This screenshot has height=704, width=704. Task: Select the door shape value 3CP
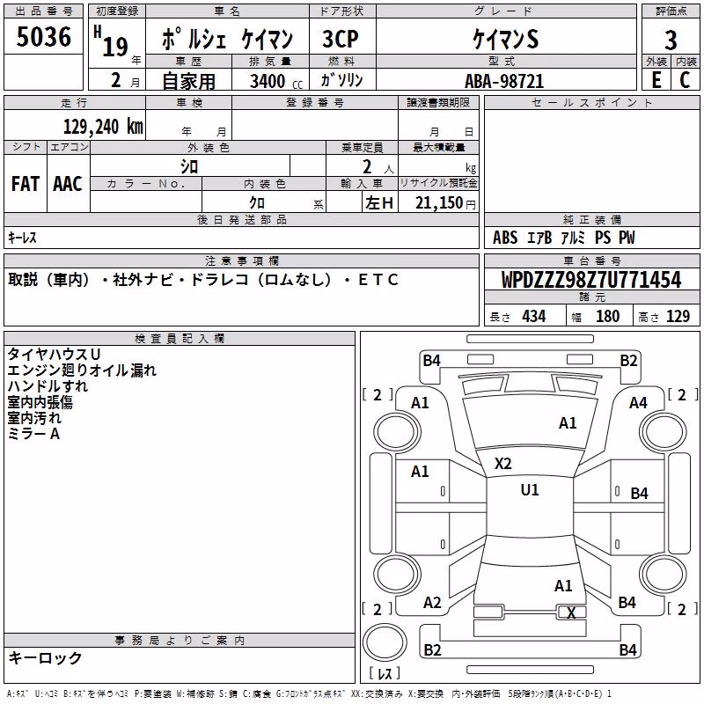341,39
